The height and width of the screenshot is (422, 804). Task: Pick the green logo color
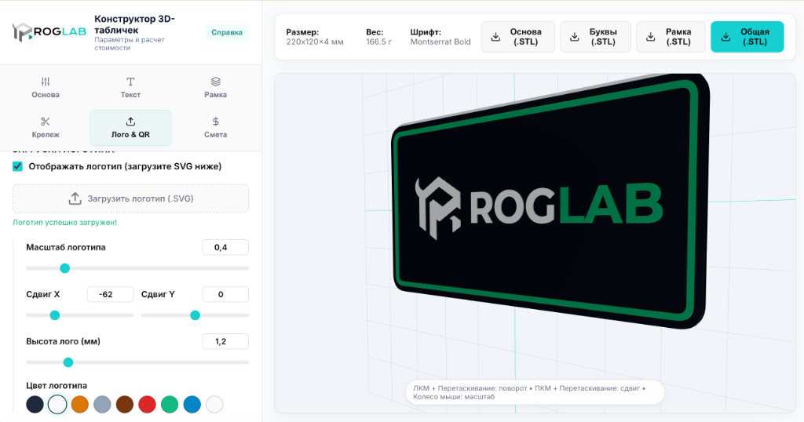pos(170,405)
